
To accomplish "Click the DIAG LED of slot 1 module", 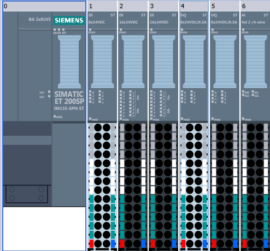I will [x=90, y=30].
